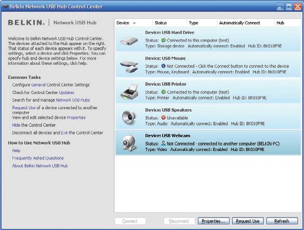
Task: Open selected device Properties link
Action: tap(76, 117)
